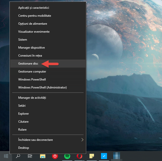The height and width of the screenshot is (161, 162).
Task: Launch Vizualizator evenimente
Action: coord(48,32)
